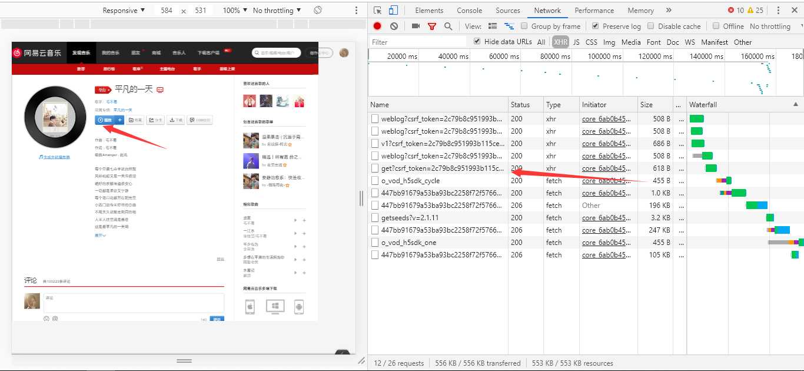Viewport: 804px width, 371px height.
Task: Click the comments count button
Action: (200, 120)
